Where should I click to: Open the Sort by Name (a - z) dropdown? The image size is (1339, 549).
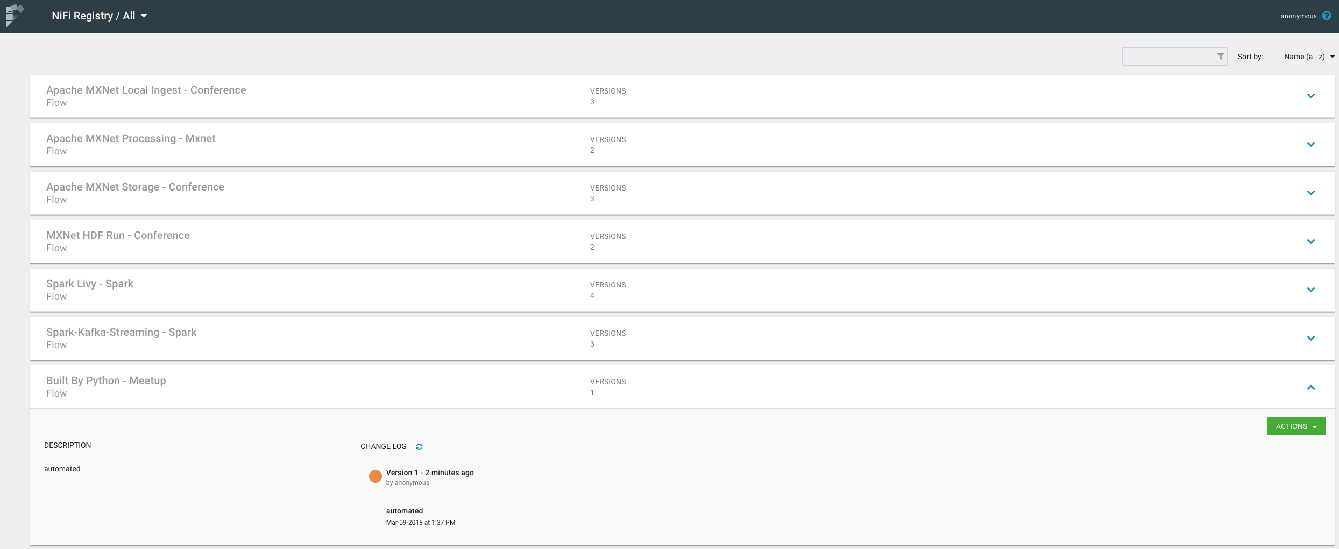[1308, 57]
